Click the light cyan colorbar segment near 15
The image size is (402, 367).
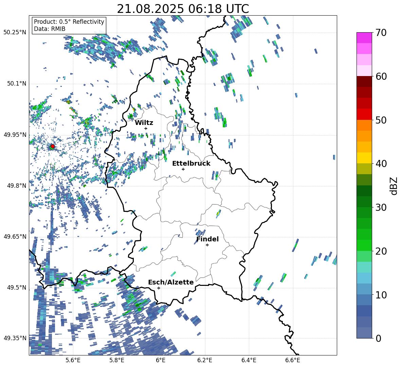pyautogui.click(x=364, y=267)
